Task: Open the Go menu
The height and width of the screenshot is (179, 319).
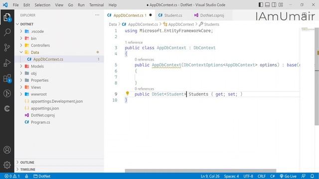Action: pos(70,5)
